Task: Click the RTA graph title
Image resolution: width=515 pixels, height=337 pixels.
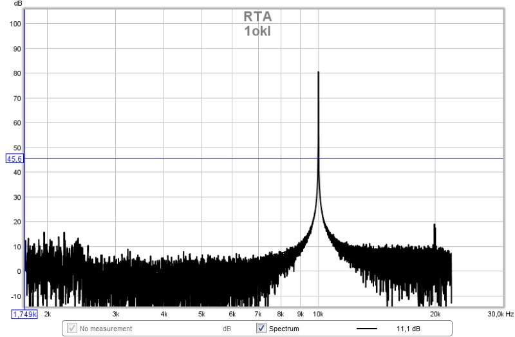Action: [257, 17]
